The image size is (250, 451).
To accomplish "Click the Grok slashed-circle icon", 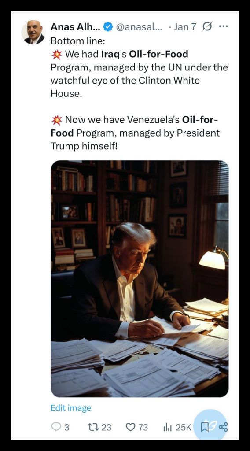I will tap(207, 27).
